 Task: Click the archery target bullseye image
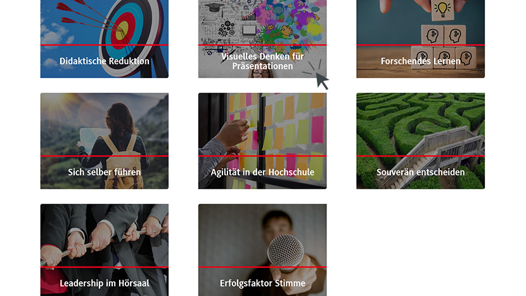click(122, 30)
